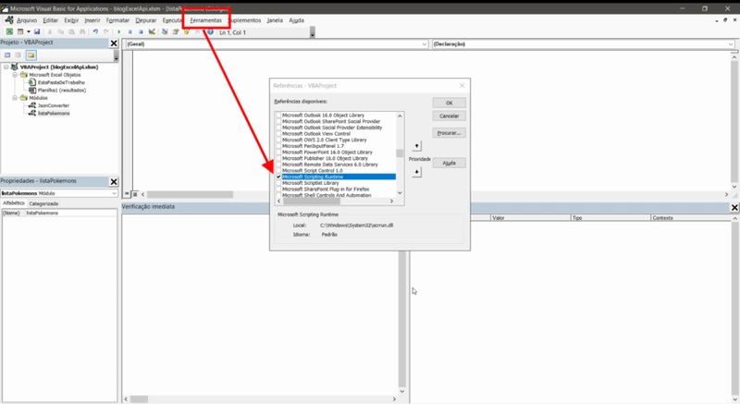The height and width of the screenshot is (404, 740).
Task: Open the Janela menu
Action: coord(275,20)
